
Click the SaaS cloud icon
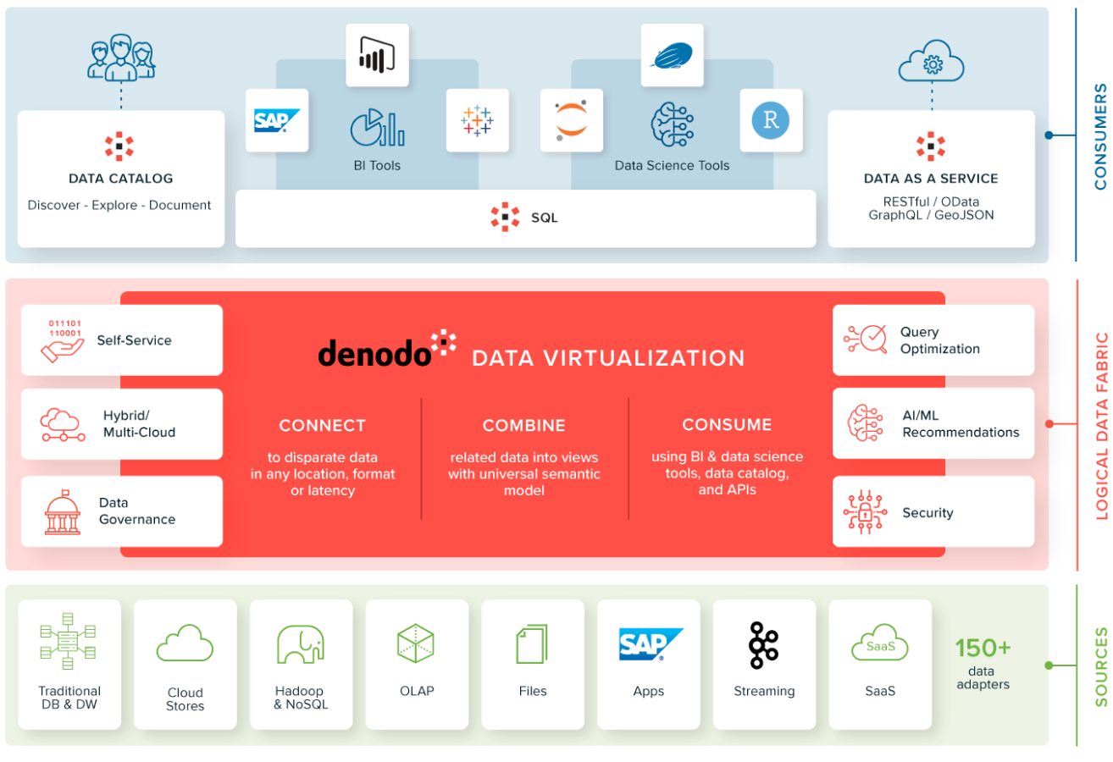(x=880, y=643)
